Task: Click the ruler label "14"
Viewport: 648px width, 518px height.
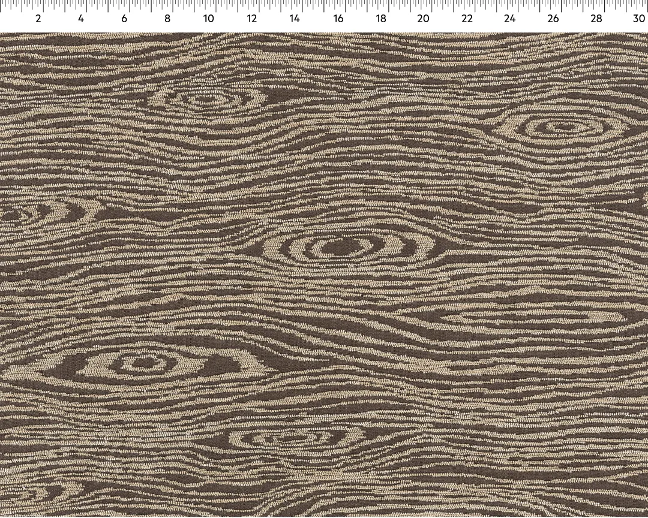Action: 295,19
